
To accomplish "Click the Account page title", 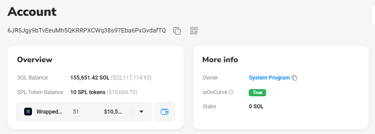I will click(32, 12).
